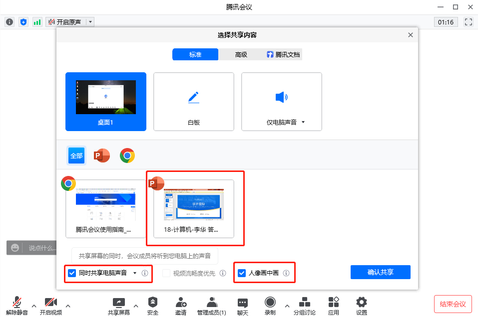Show all windows with 全部 filter
Image resolution: width=478 pixels, height=317 pixels.
tap(76, 156)
